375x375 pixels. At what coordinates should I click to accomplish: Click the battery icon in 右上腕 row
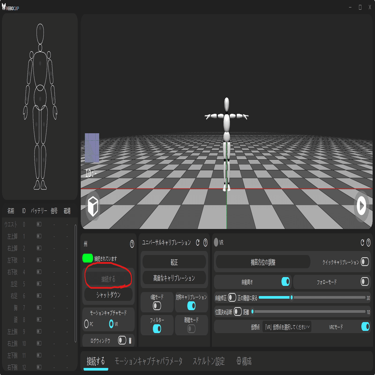pos(39,343)
